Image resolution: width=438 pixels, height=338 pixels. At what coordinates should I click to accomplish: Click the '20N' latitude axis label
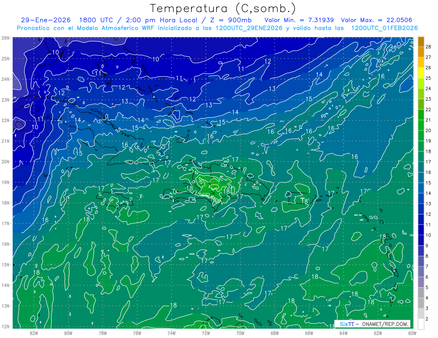pos(5,162)
